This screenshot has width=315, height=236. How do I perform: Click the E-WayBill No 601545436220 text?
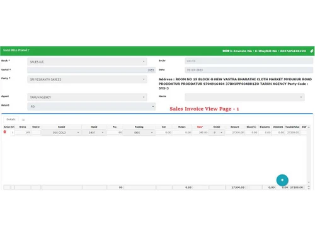tap(280, 51)
